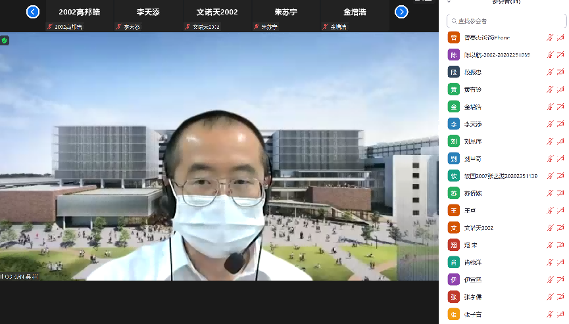This screenshot has height=324, width=569.
Task: Click the video-off icon for 段振忠 in list
Action: [x=561, y=72]
